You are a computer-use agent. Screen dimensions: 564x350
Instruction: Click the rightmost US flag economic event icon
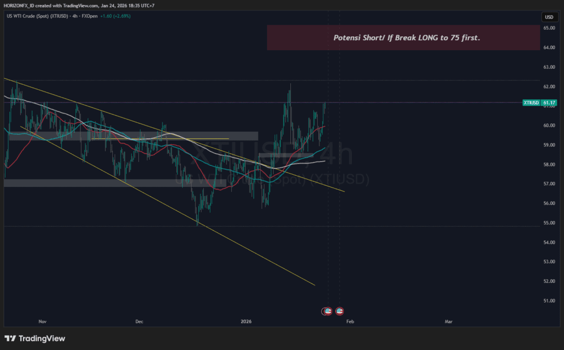(340, 311)
